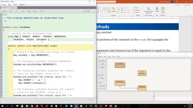193x108 pixels.
Task: Open the Source Code view dropdown
Action: tap(89, 11)
